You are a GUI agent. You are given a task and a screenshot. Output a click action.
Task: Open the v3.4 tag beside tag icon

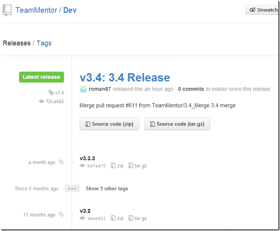point(59,92)
